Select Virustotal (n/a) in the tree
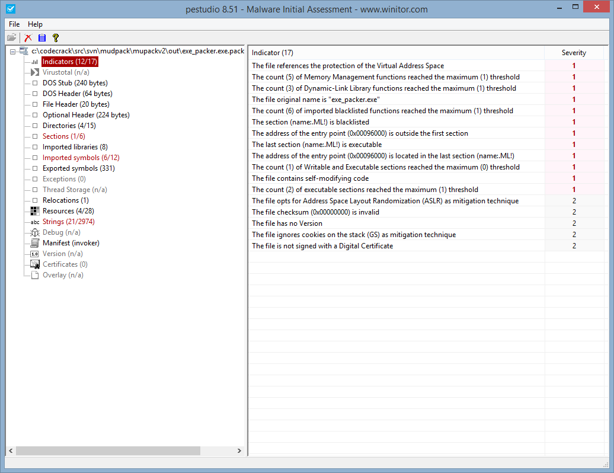Viewport: 614px width, 473px height. (66, 72)
